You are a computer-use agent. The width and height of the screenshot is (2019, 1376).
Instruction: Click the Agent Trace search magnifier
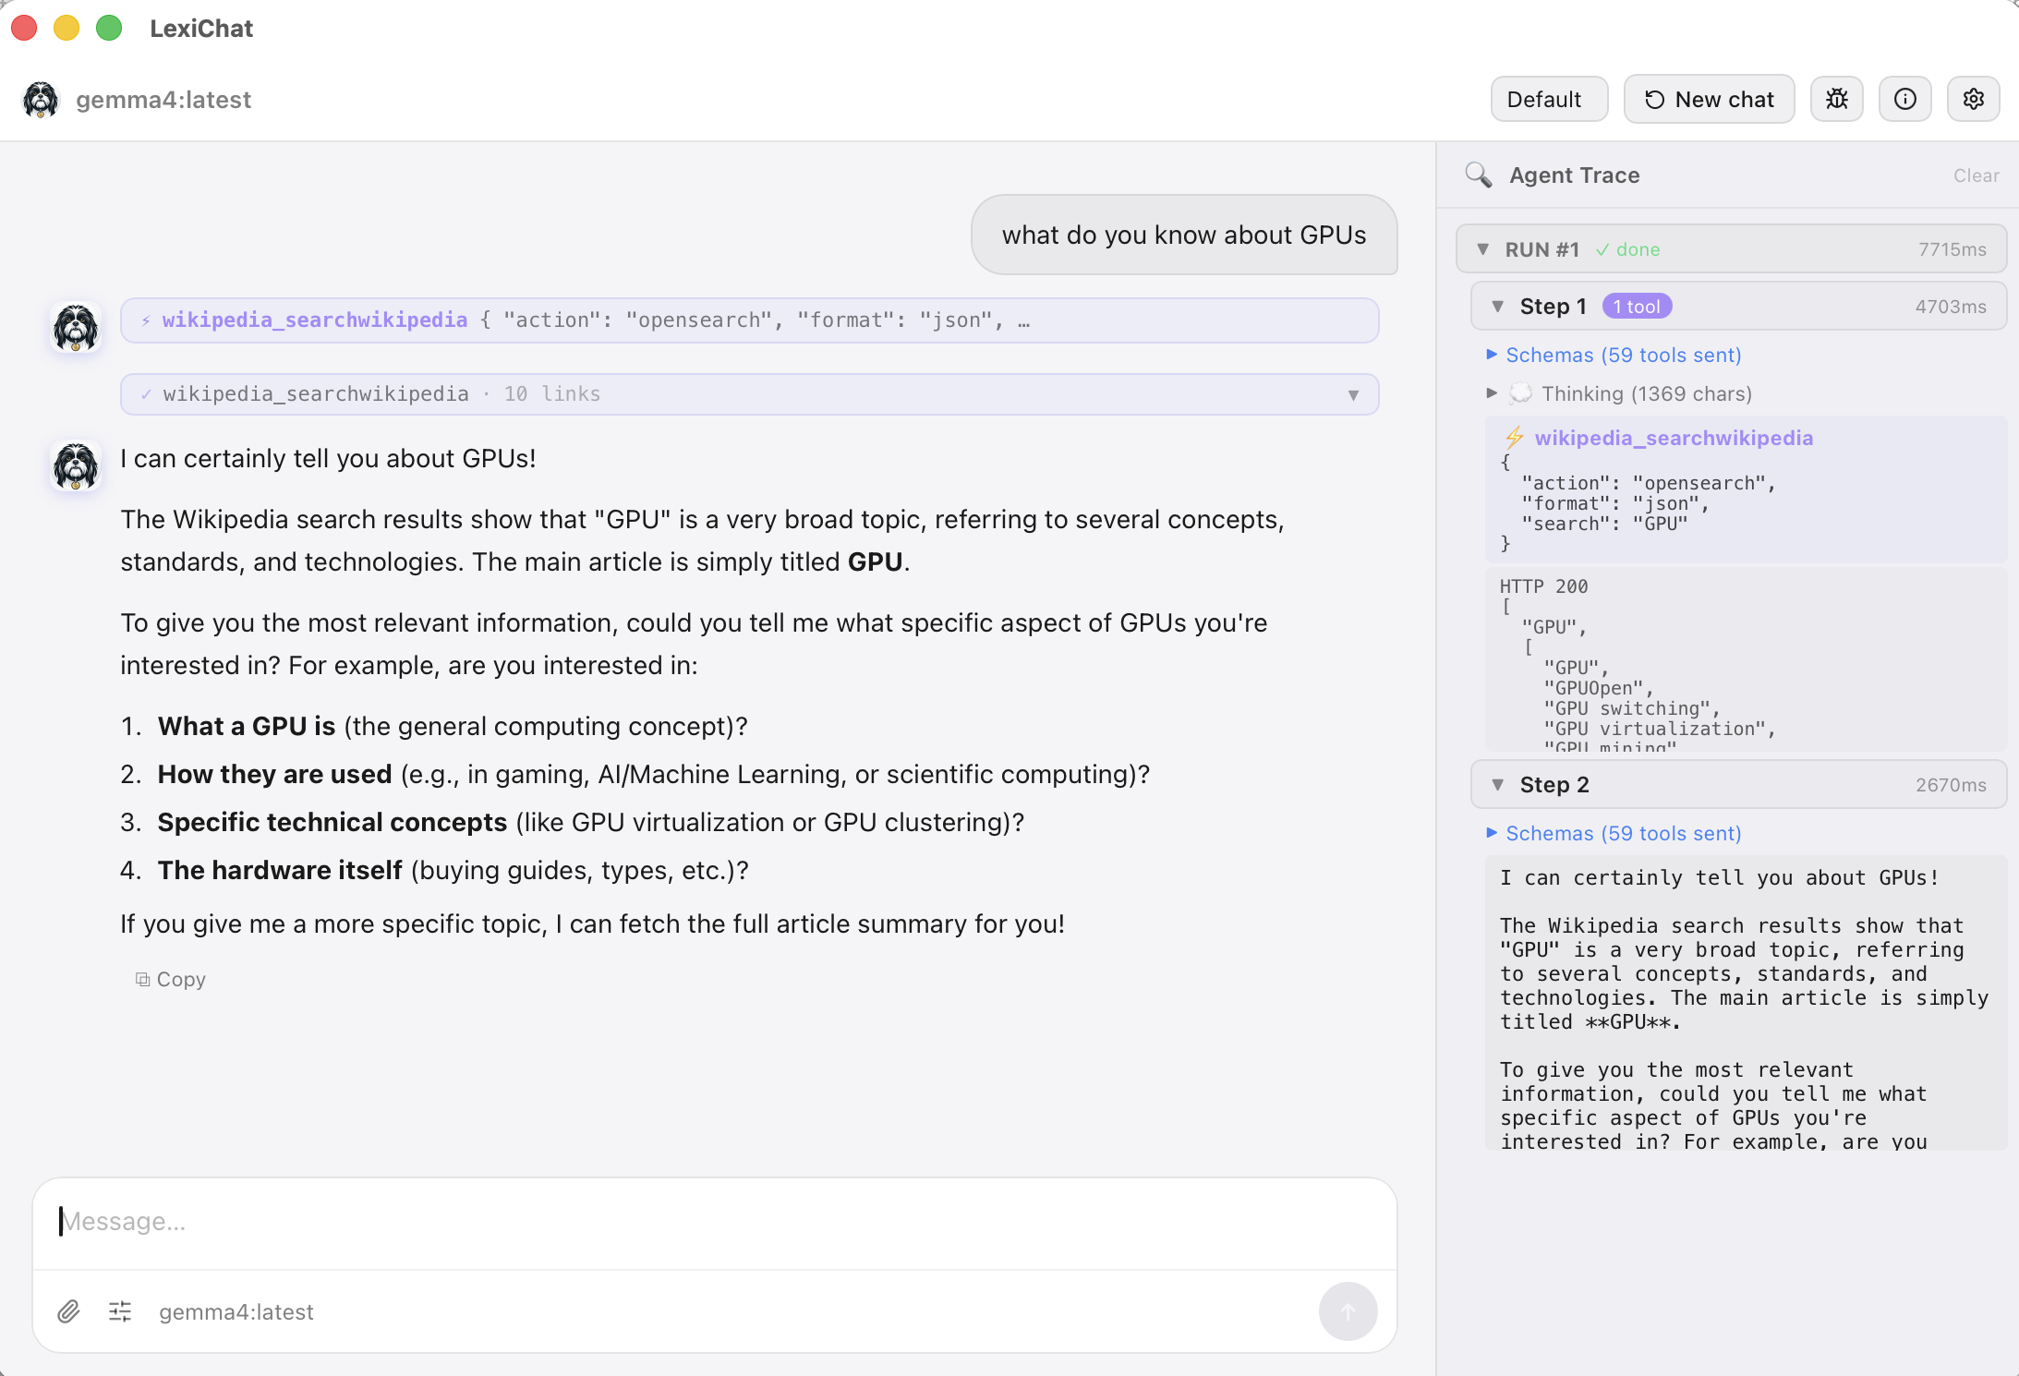[x=1479, y=175]
